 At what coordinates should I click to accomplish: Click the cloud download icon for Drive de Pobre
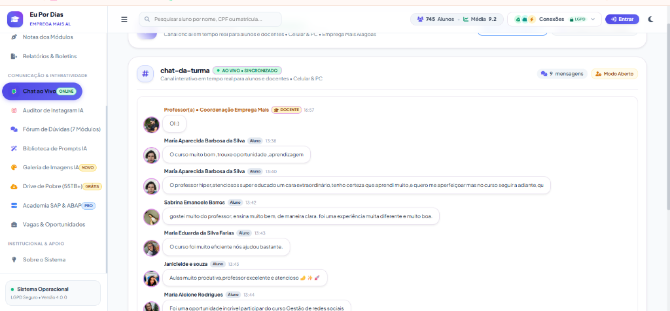point(14,186)
